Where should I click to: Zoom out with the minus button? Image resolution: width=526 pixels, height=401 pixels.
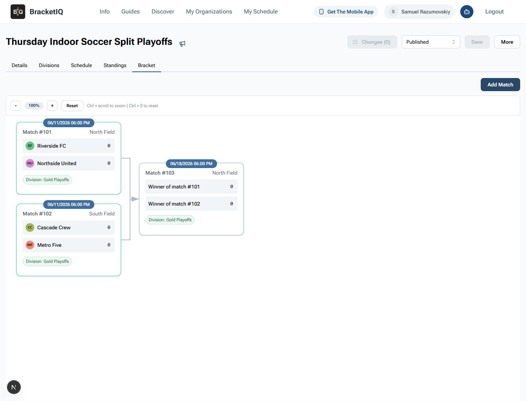click(16, 106)
